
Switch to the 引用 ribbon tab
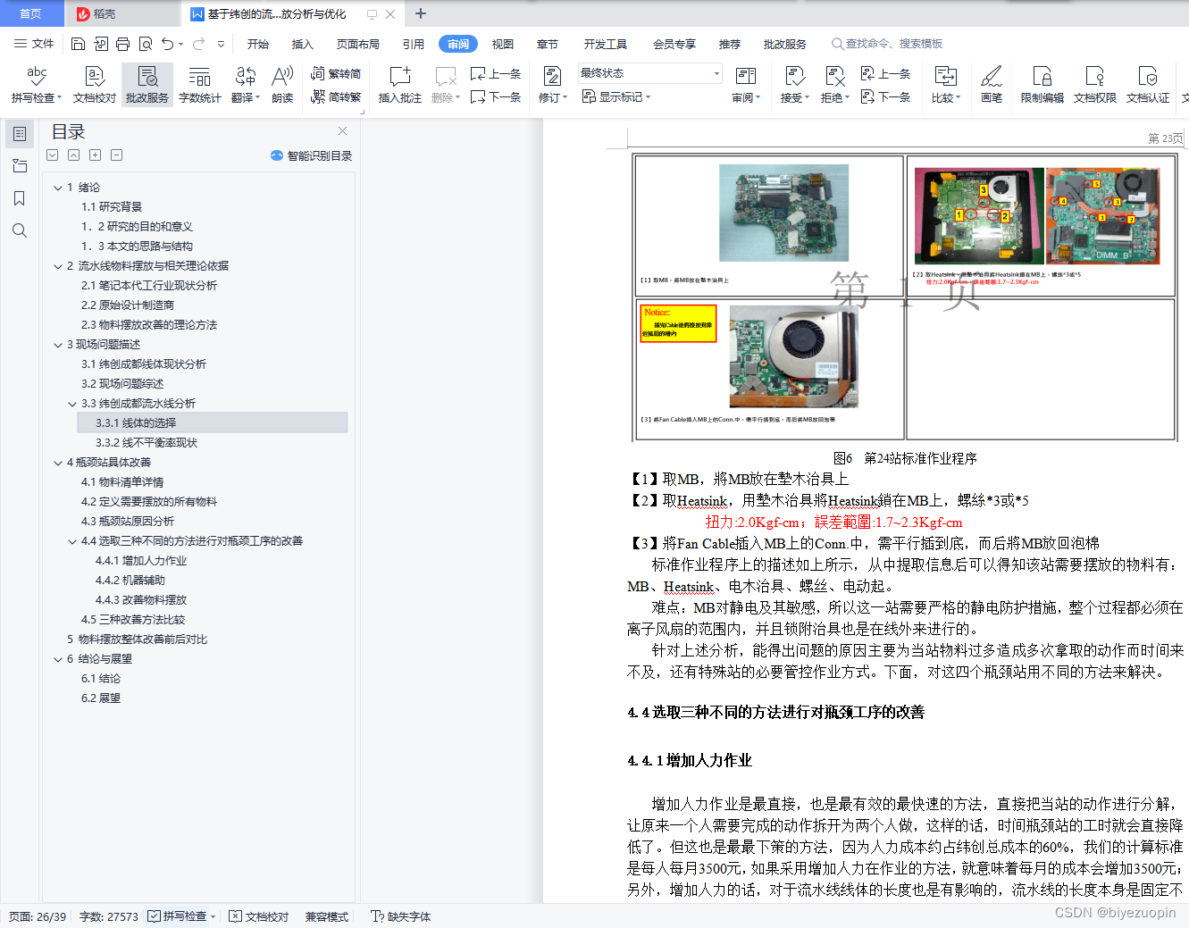[x=414, y=44]
